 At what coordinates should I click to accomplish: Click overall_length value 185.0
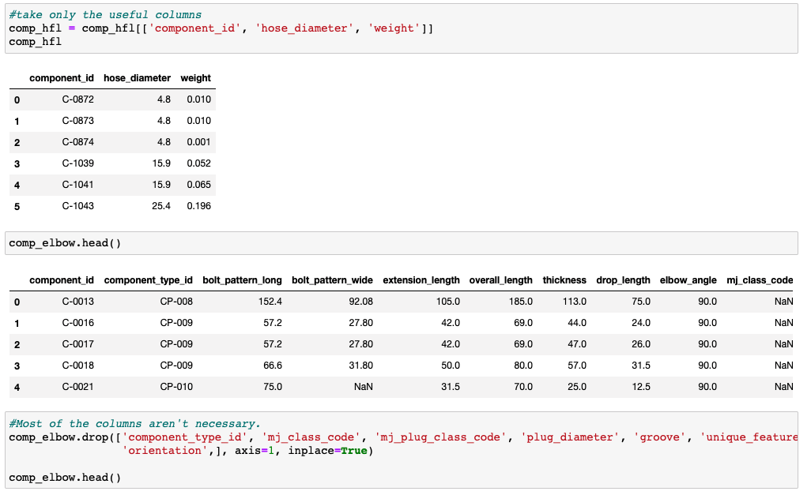point(521,302)
